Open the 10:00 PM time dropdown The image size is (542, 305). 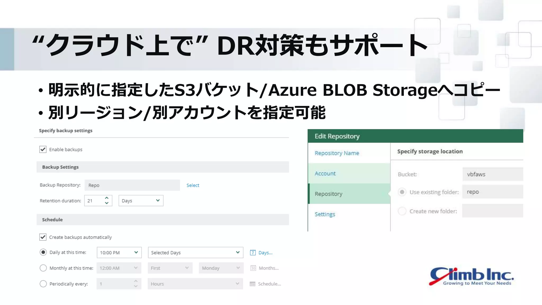119,253
